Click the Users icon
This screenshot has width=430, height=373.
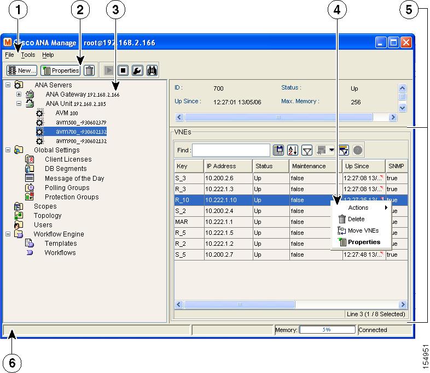pos(19,224)
